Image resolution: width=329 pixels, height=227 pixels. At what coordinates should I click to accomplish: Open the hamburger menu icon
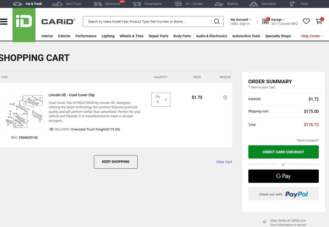pyautogui.click(x=3, y=22)
